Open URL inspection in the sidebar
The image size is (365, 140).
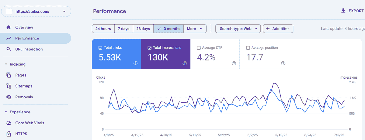click(36, 49)
